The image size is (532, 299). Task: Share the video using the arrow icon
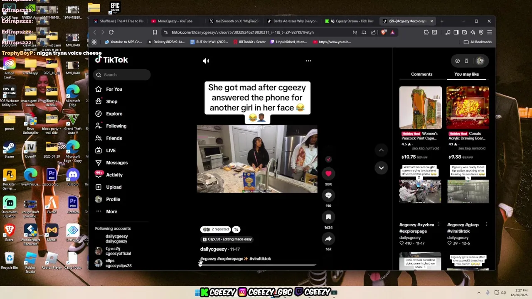(x=328, y=239)
